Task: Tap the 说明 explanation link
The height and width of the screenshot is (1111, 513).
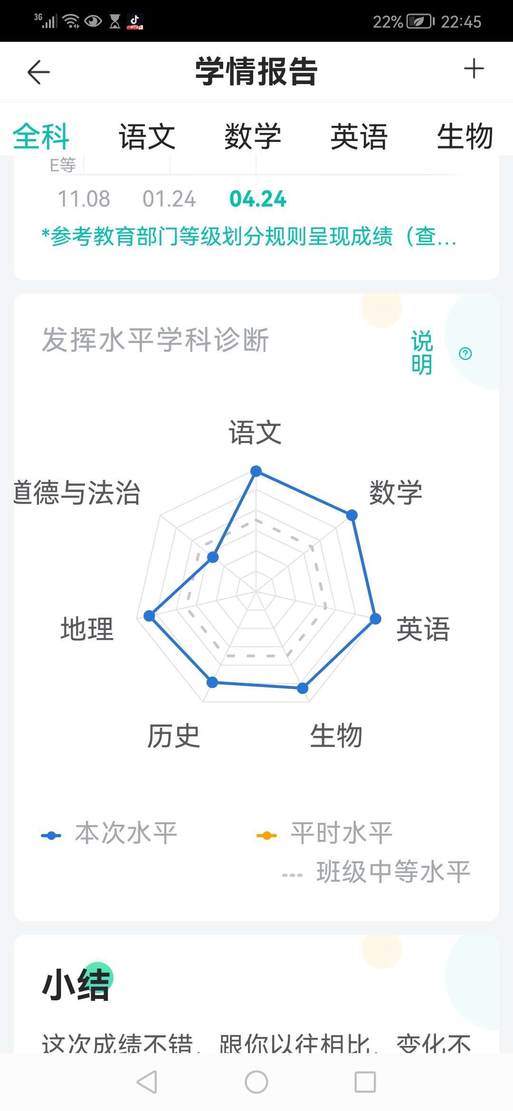Action: click(x=422, y=353)
